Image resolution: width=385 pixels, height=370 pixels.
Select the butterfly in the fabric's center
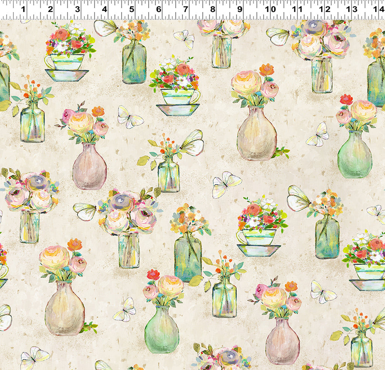[226, 184]
